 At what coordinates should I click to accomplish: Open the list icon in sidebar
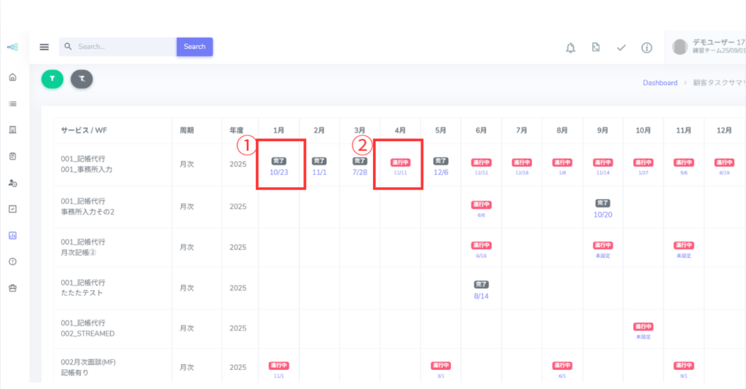(x=12, y=103)
